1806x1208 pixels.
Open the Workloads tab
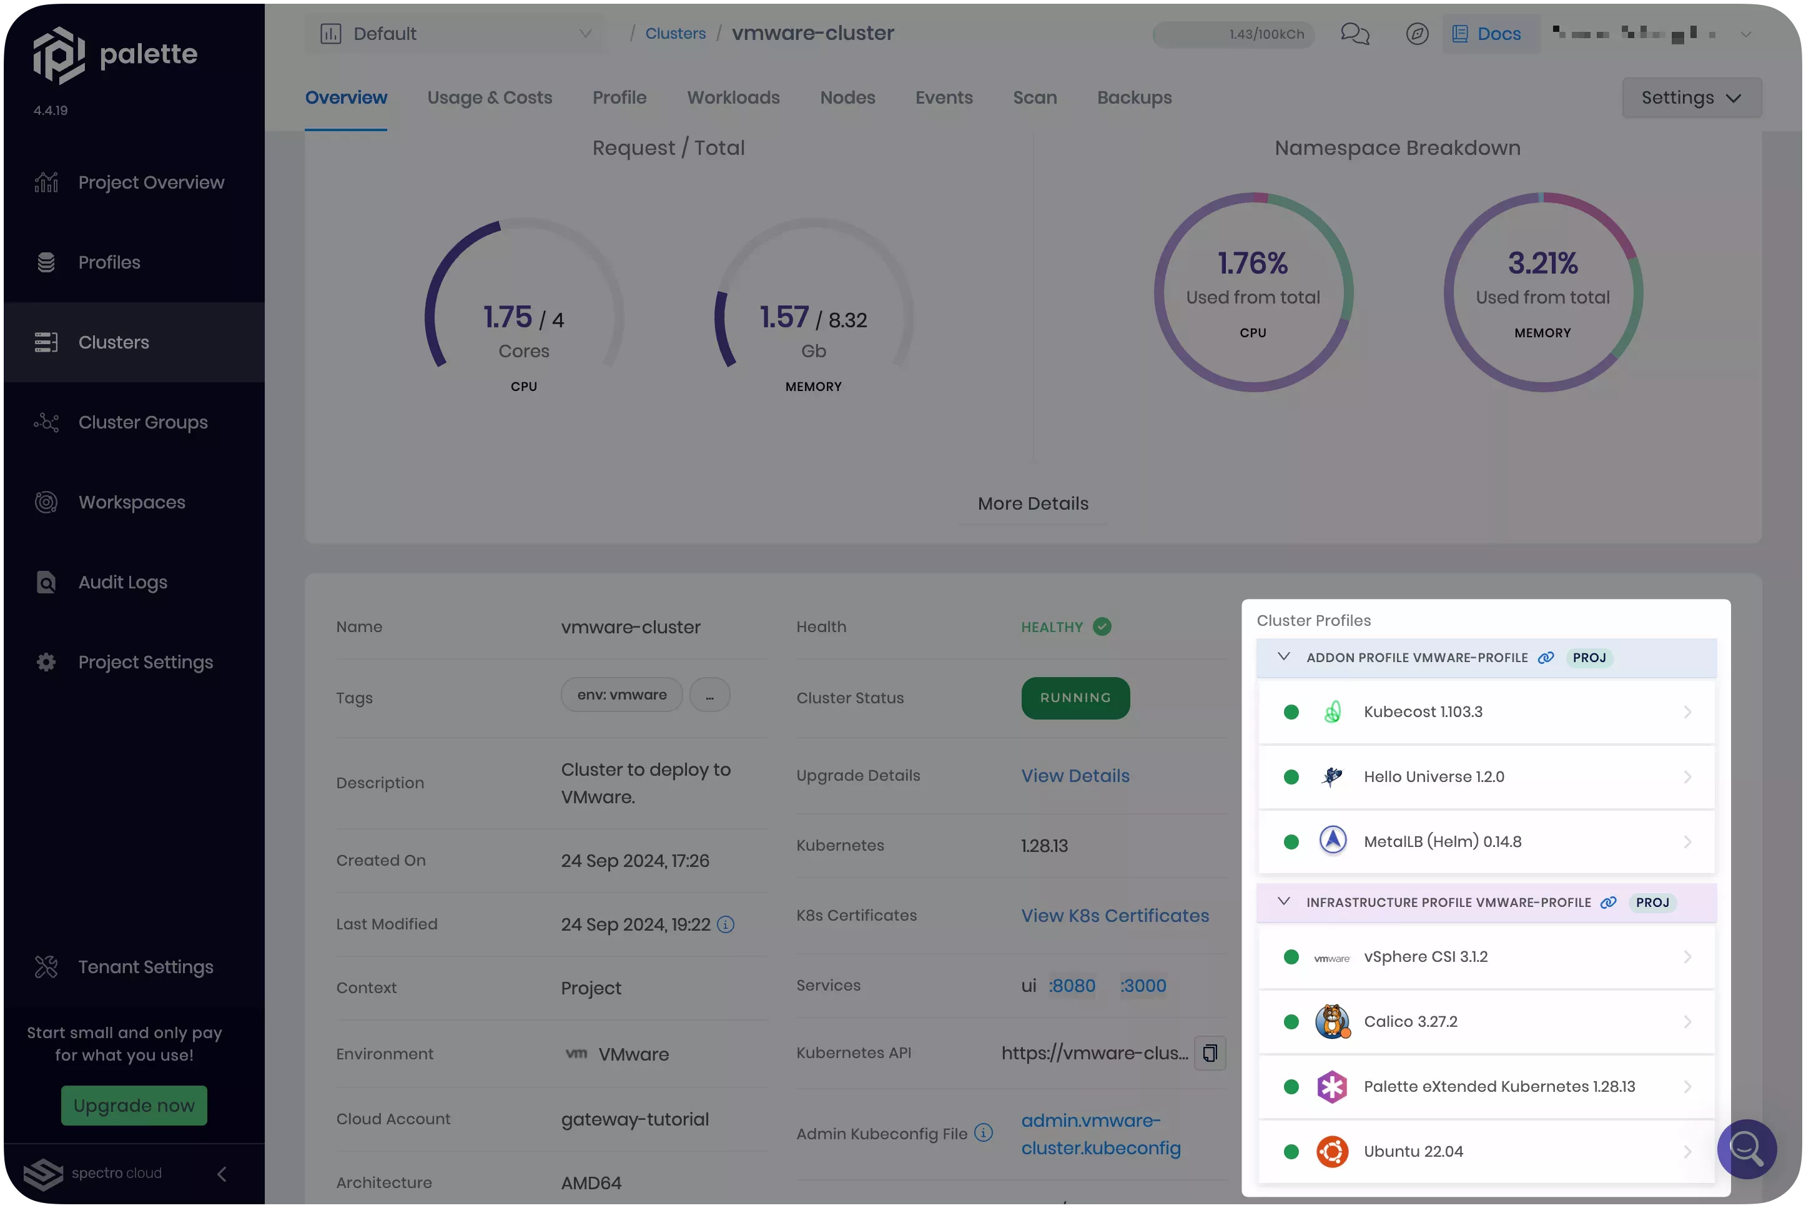[x=733, y=98]
